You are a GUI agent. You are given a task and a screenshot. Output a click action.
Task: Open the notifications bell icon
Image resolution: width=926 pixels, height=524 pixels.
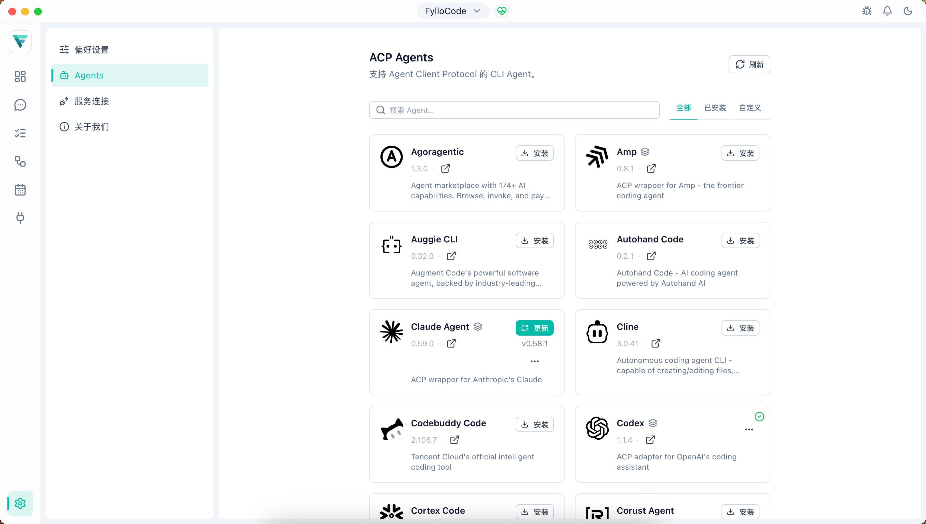point(887,11)
